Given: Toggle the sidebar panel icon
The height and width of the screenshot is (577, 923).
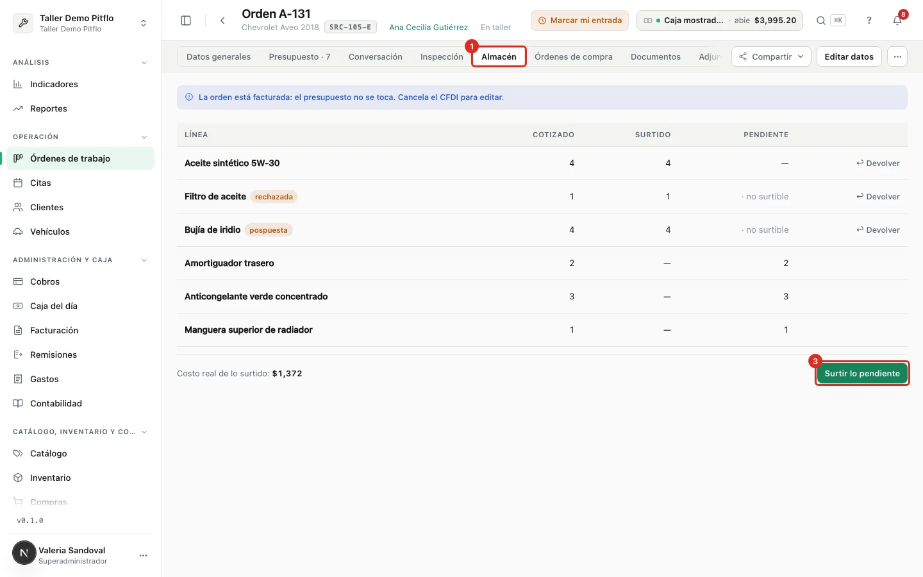Looking at the screenshot, I should pos(186,21).
